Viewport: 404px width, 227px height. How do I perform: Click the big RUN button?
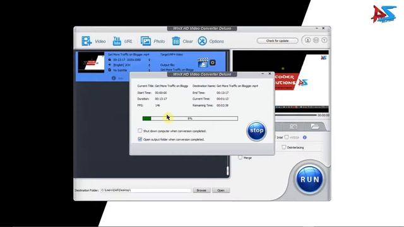click(309, 179)
